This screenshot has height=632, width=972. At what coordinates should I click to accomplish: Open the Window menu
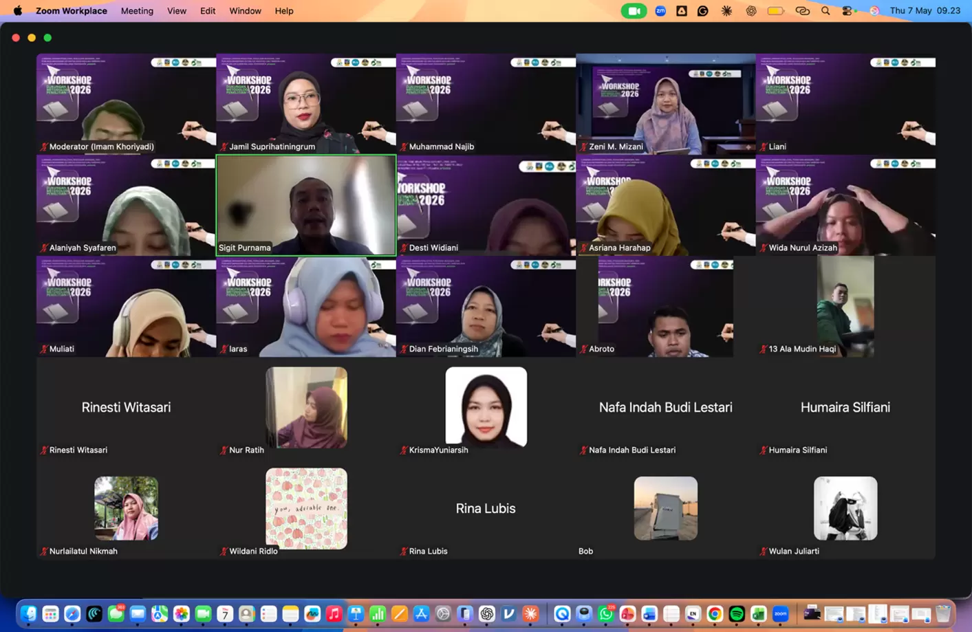[245, 11]
